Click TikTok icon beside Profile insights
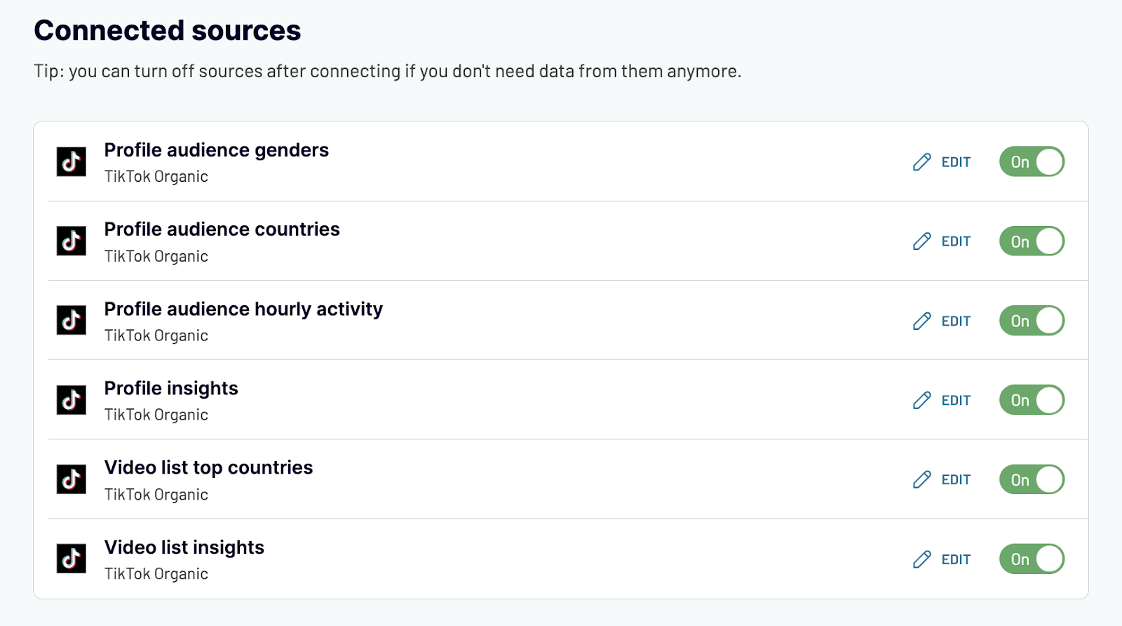The image size is (1122, 626). 72,400
